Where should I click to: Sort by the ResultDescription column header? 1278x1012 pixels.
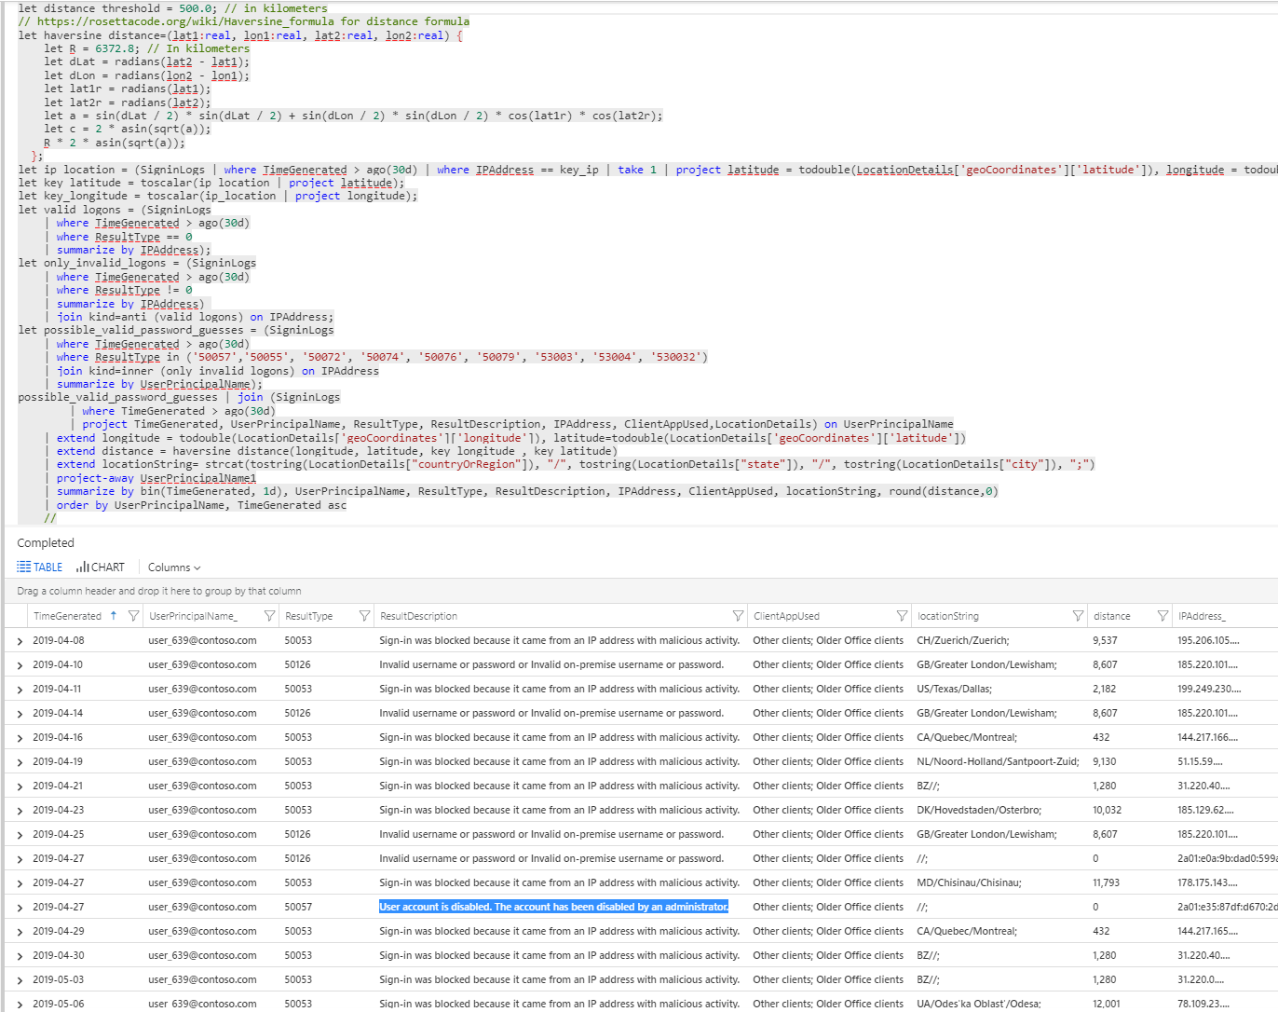418,616
